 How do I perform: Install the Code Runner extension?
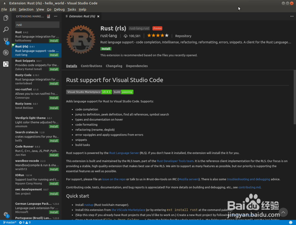click(x=54, y=155)
